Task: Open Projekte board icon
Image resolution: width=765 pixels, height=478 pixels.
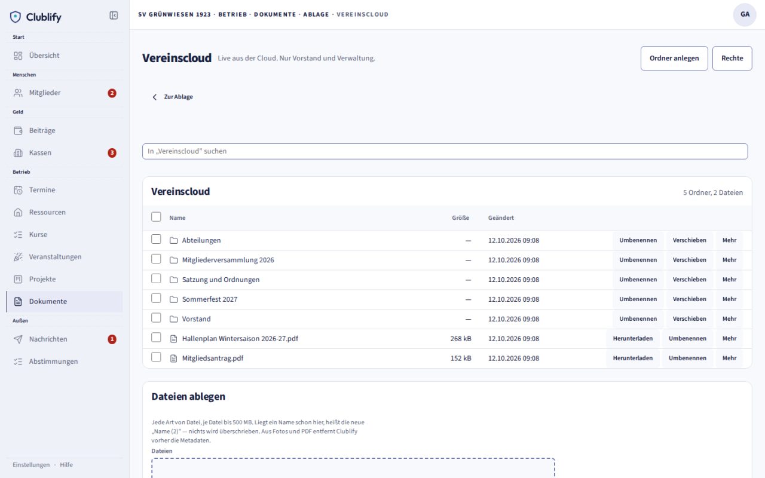Action: [x=18, y=279]
